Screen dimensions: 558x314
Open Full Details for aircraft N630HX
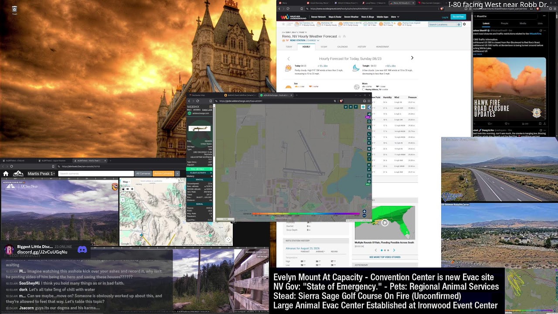click(x=199, y=169)
